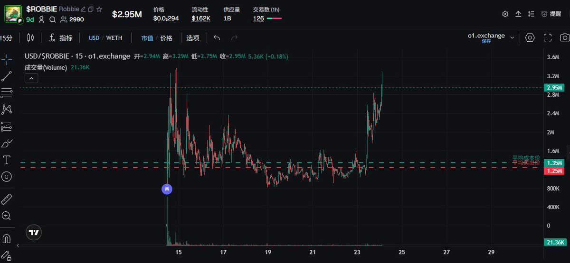Select the crosshair cursor tool
570x263 pixels.
tap(7, 59)
